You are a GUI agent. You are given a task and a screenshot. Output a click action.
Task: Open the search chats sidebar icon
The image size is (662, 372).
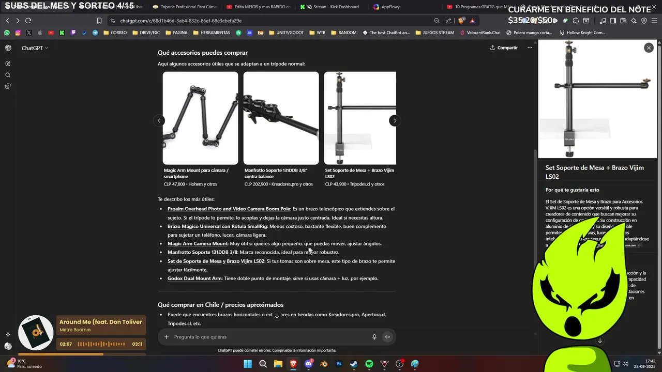coord(8,75)
